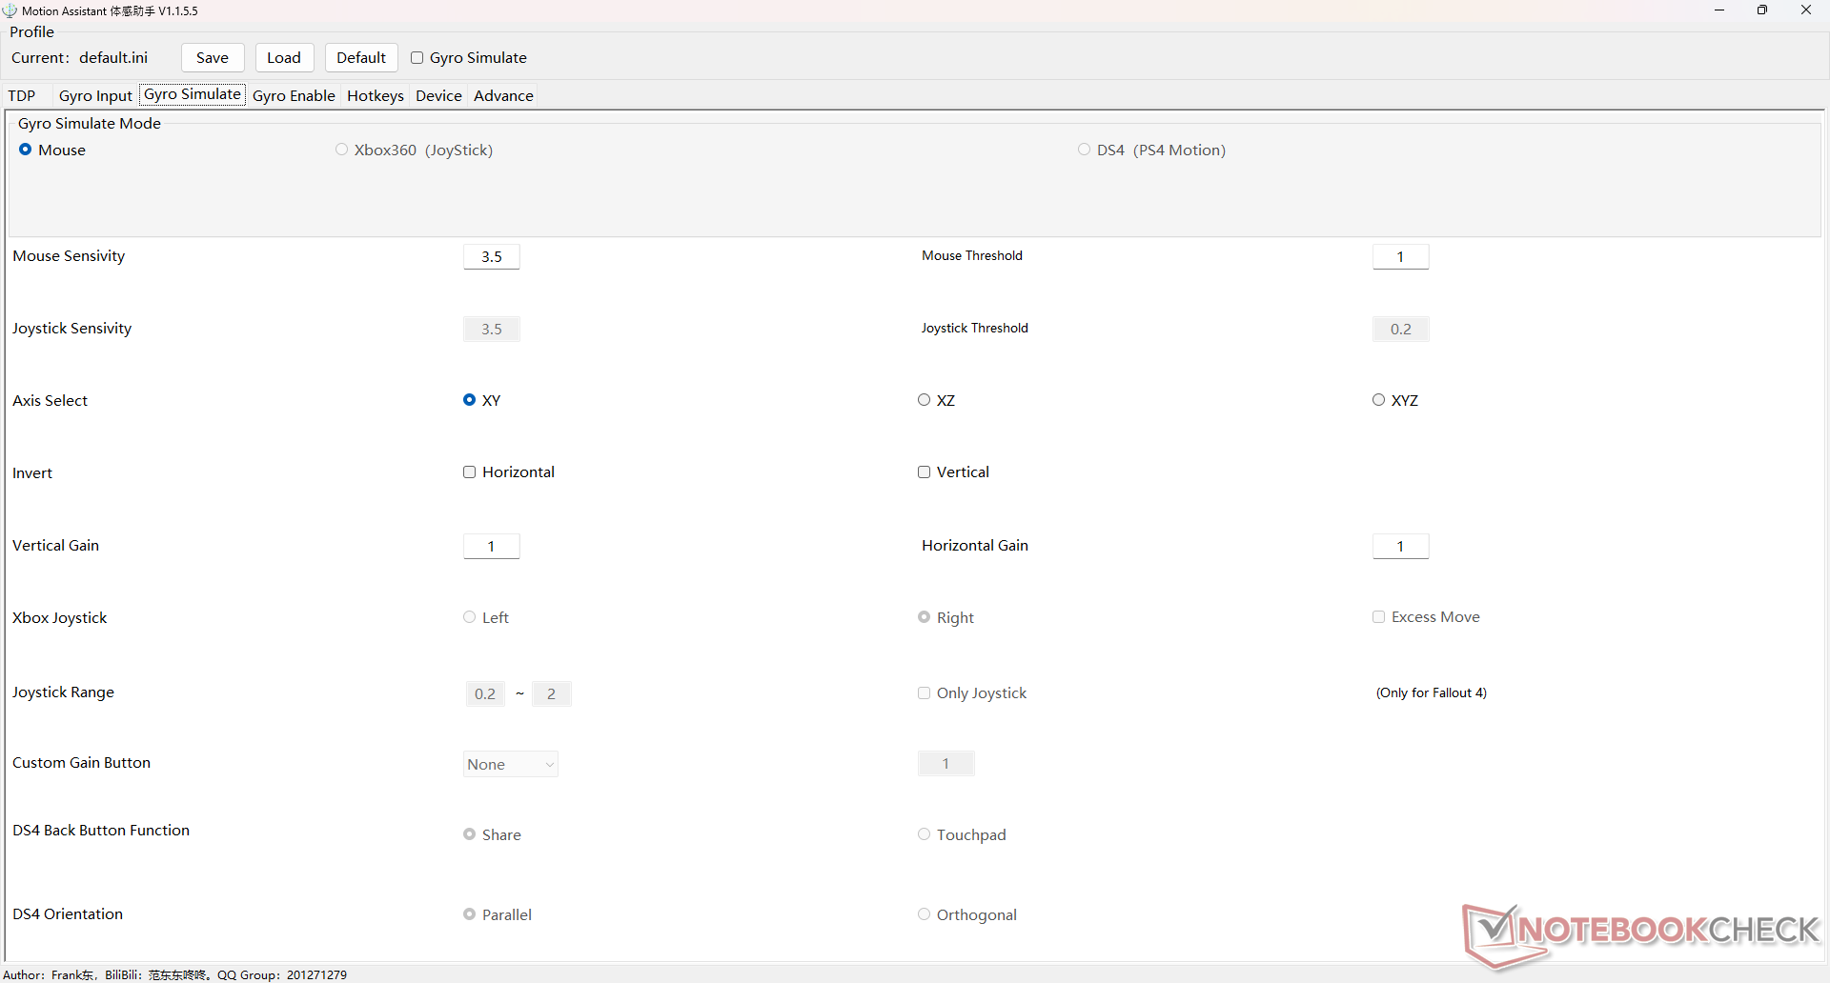Switch to the Gyro Input tab
This screenshot has width=1830, height=983.
(95, 95)
